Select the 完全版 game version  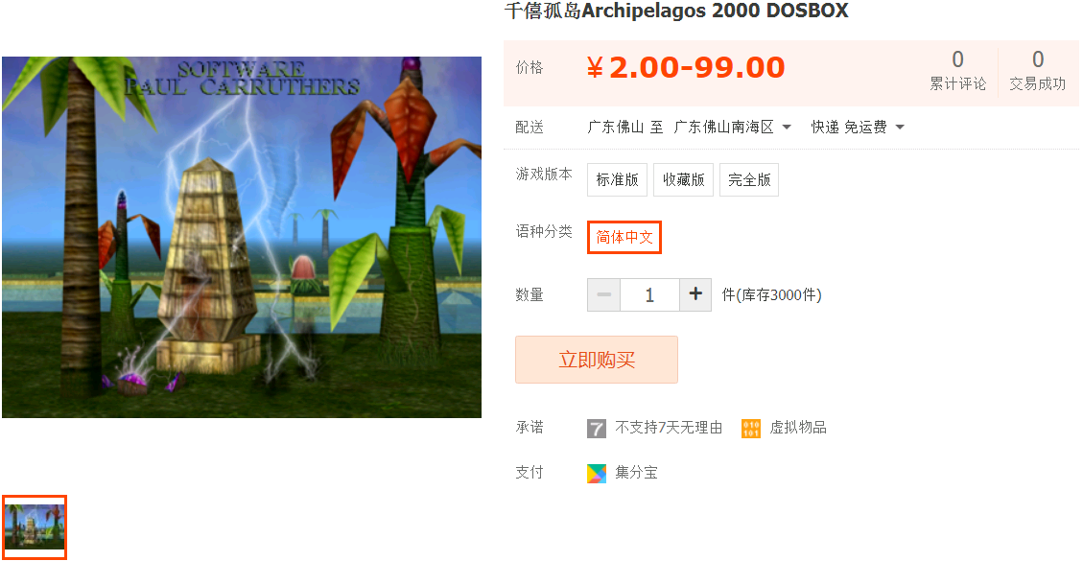749,179
